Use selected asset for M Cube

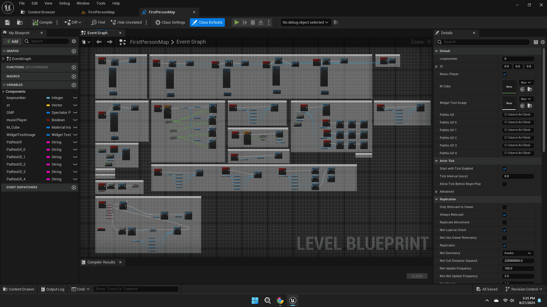pyautogui.click(x=522, y=90)
